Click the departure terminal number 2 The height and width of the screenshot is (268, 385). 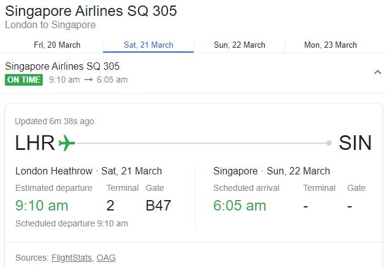(111, 206)
